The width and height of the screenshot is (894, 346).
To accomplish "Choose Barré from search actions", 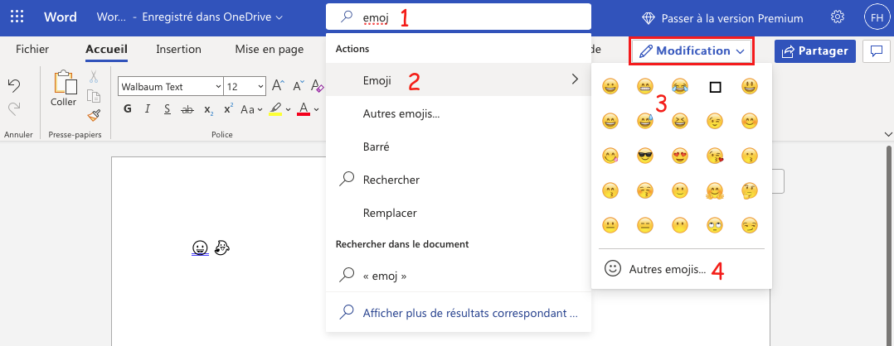I will pyautogui.click(x=459, y=147).
